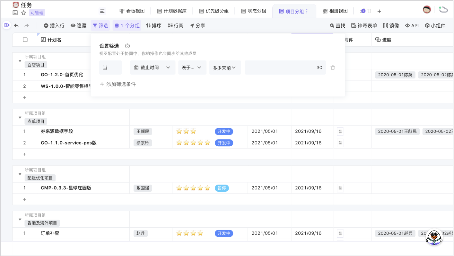454x256 pixels.
Task: Click the trash icon to delete filter
Action: point(333,68)
